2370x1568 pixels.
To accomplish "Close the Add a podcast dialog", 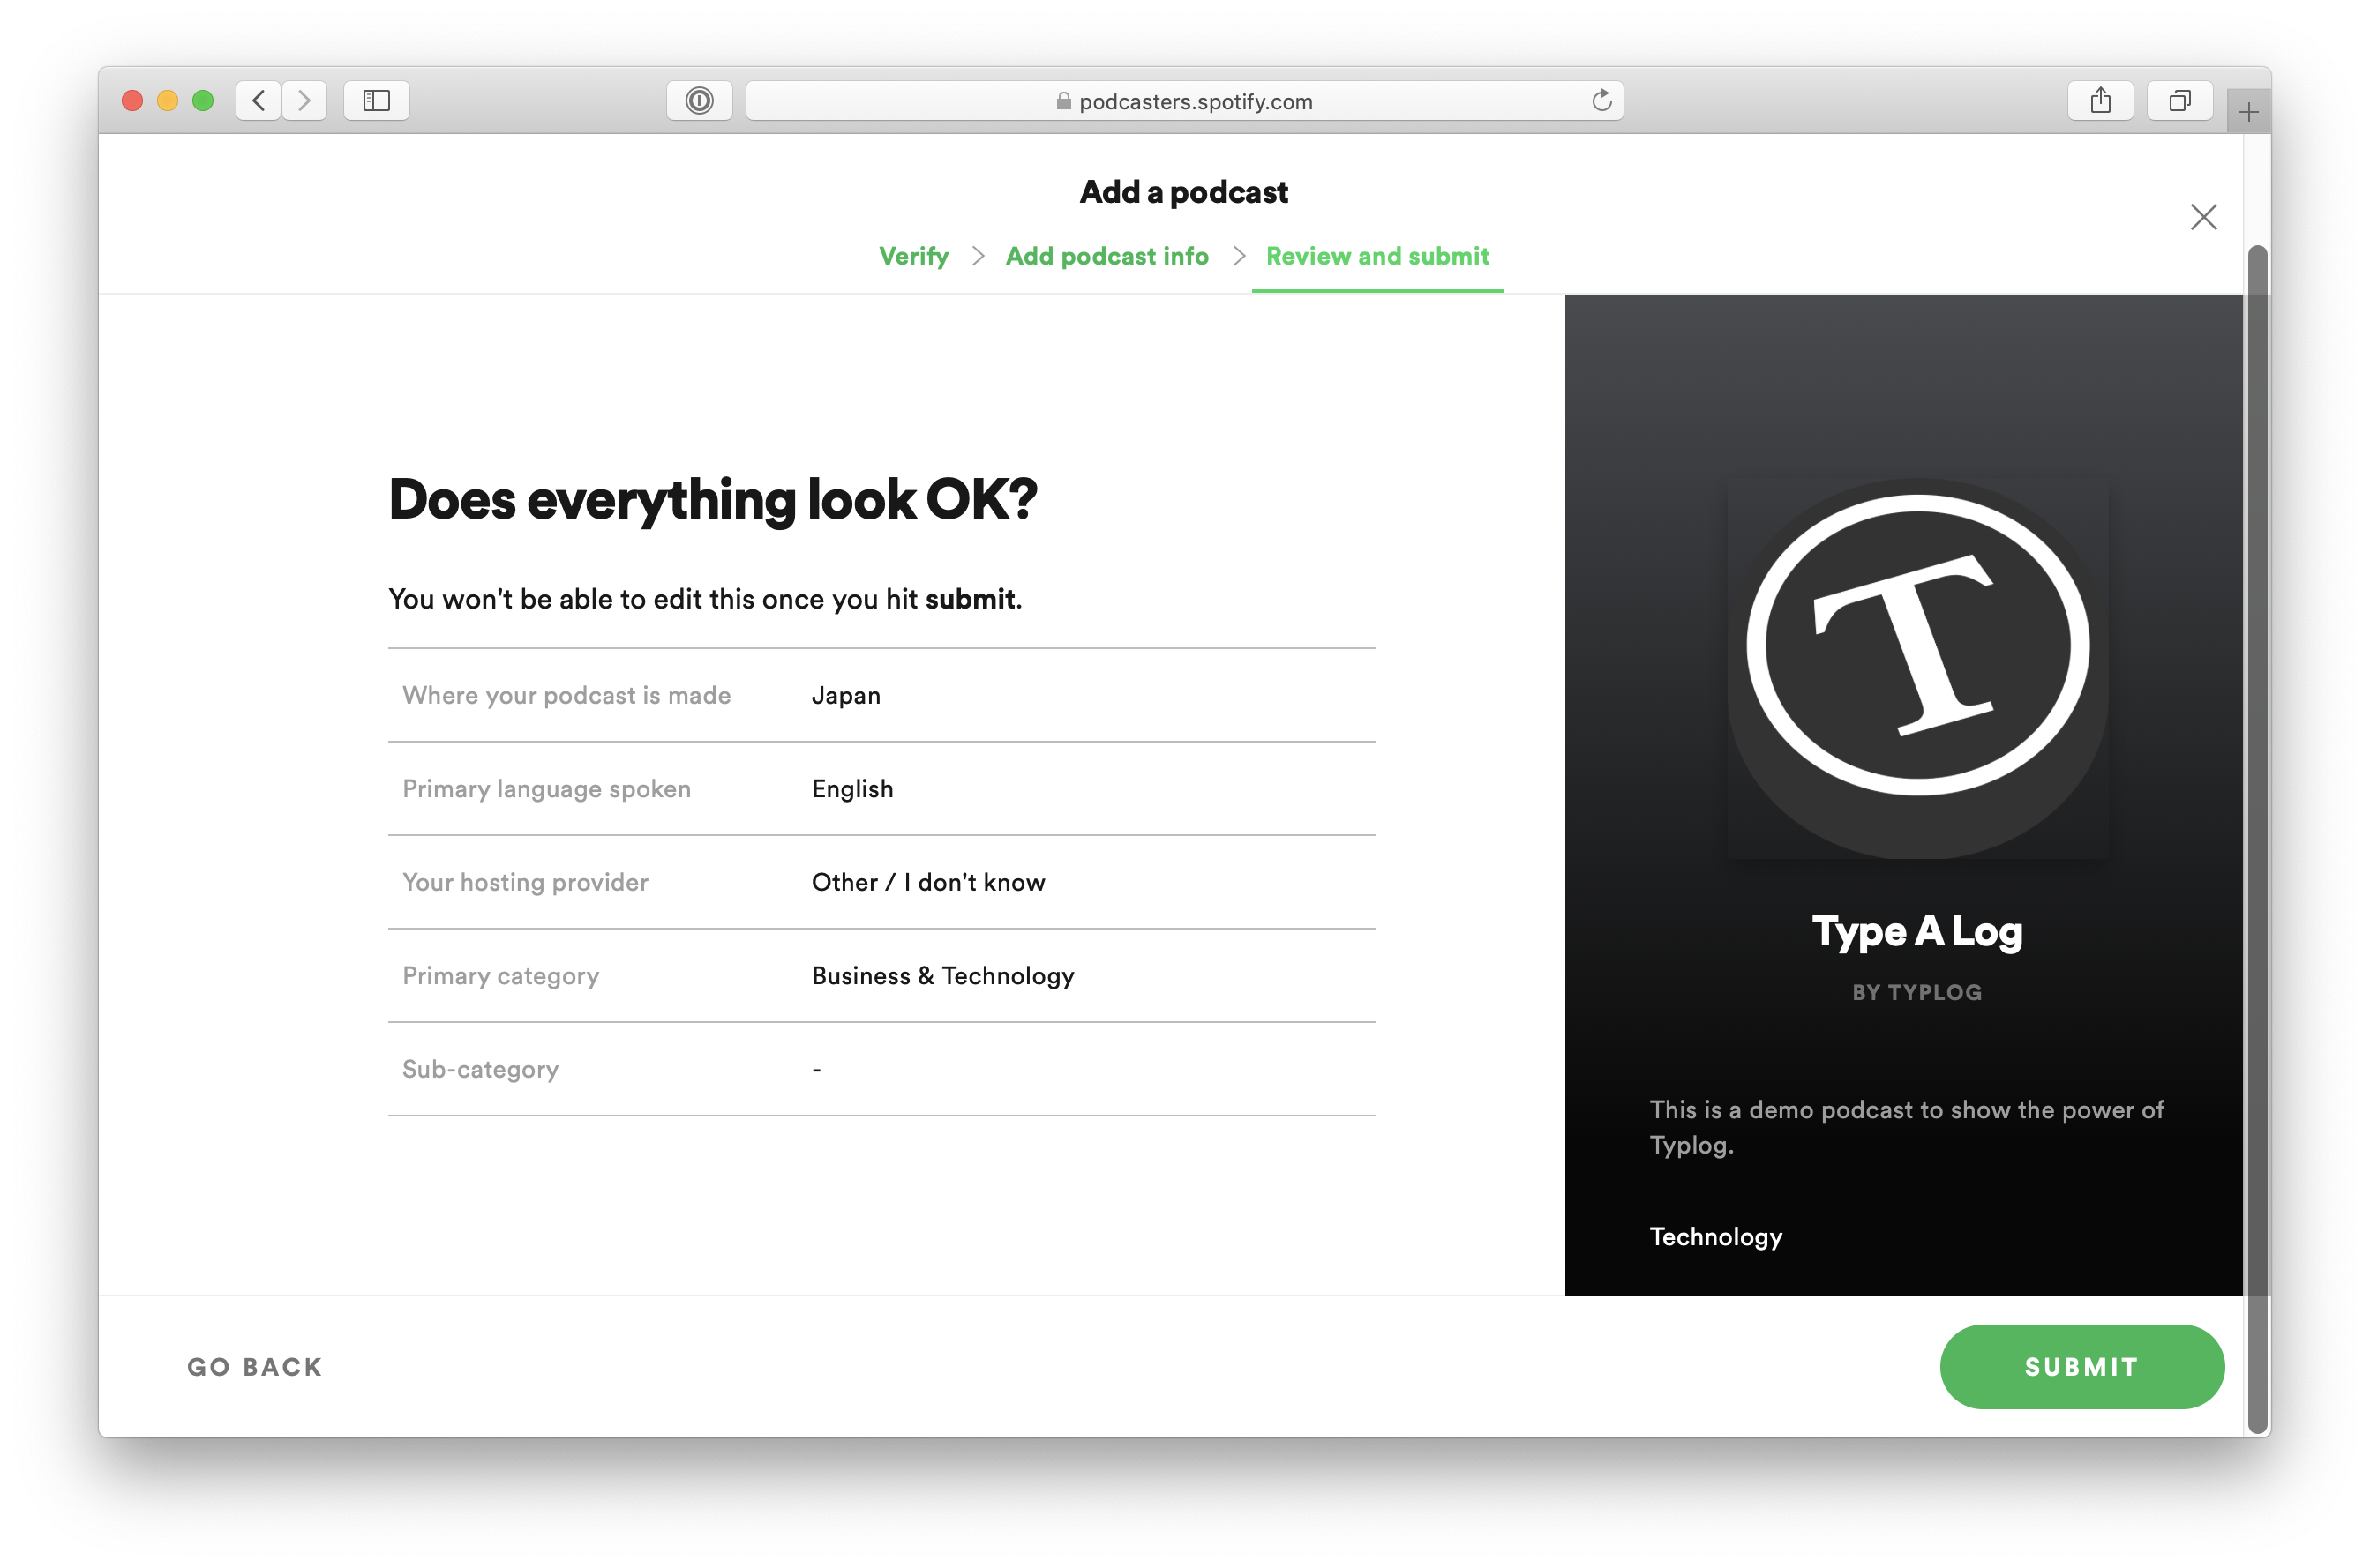I will click(x=2203, y=217).
